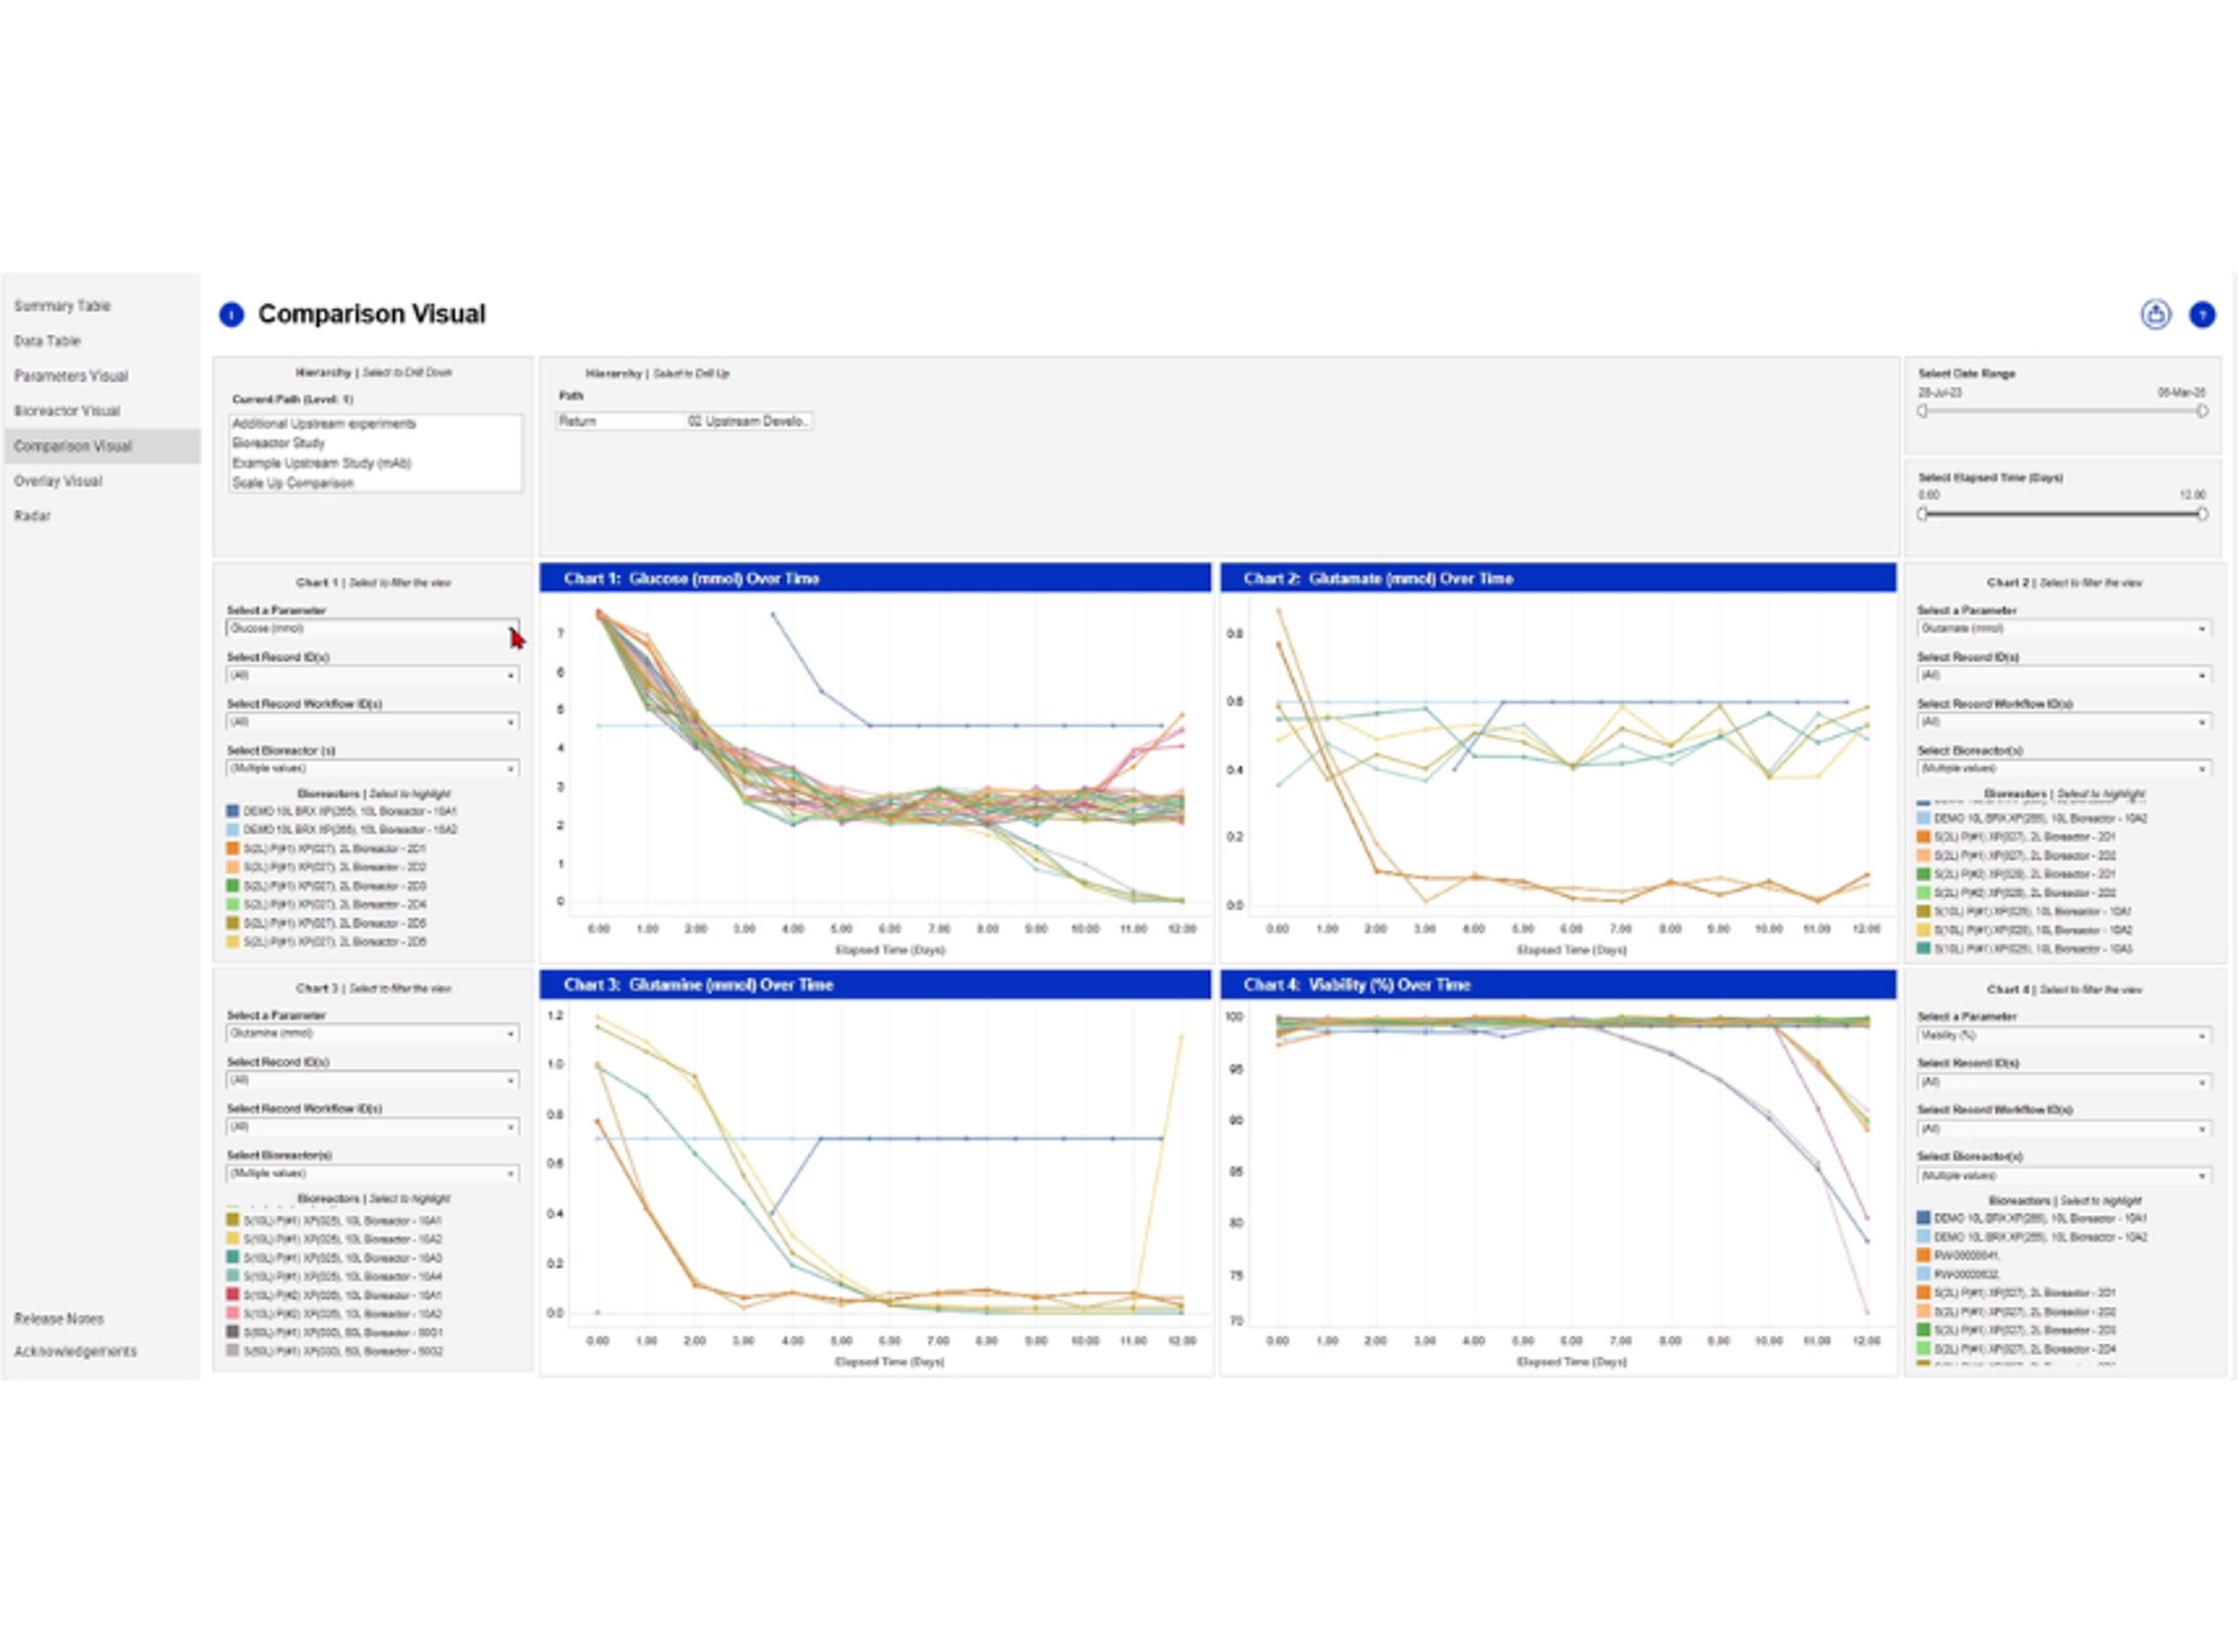The width and height of the screenshot is (2238, 1652).
Task: Highlight light blue DEMO 10A2 swatch in Chart 1 legend
Action: tap(233, 830)
